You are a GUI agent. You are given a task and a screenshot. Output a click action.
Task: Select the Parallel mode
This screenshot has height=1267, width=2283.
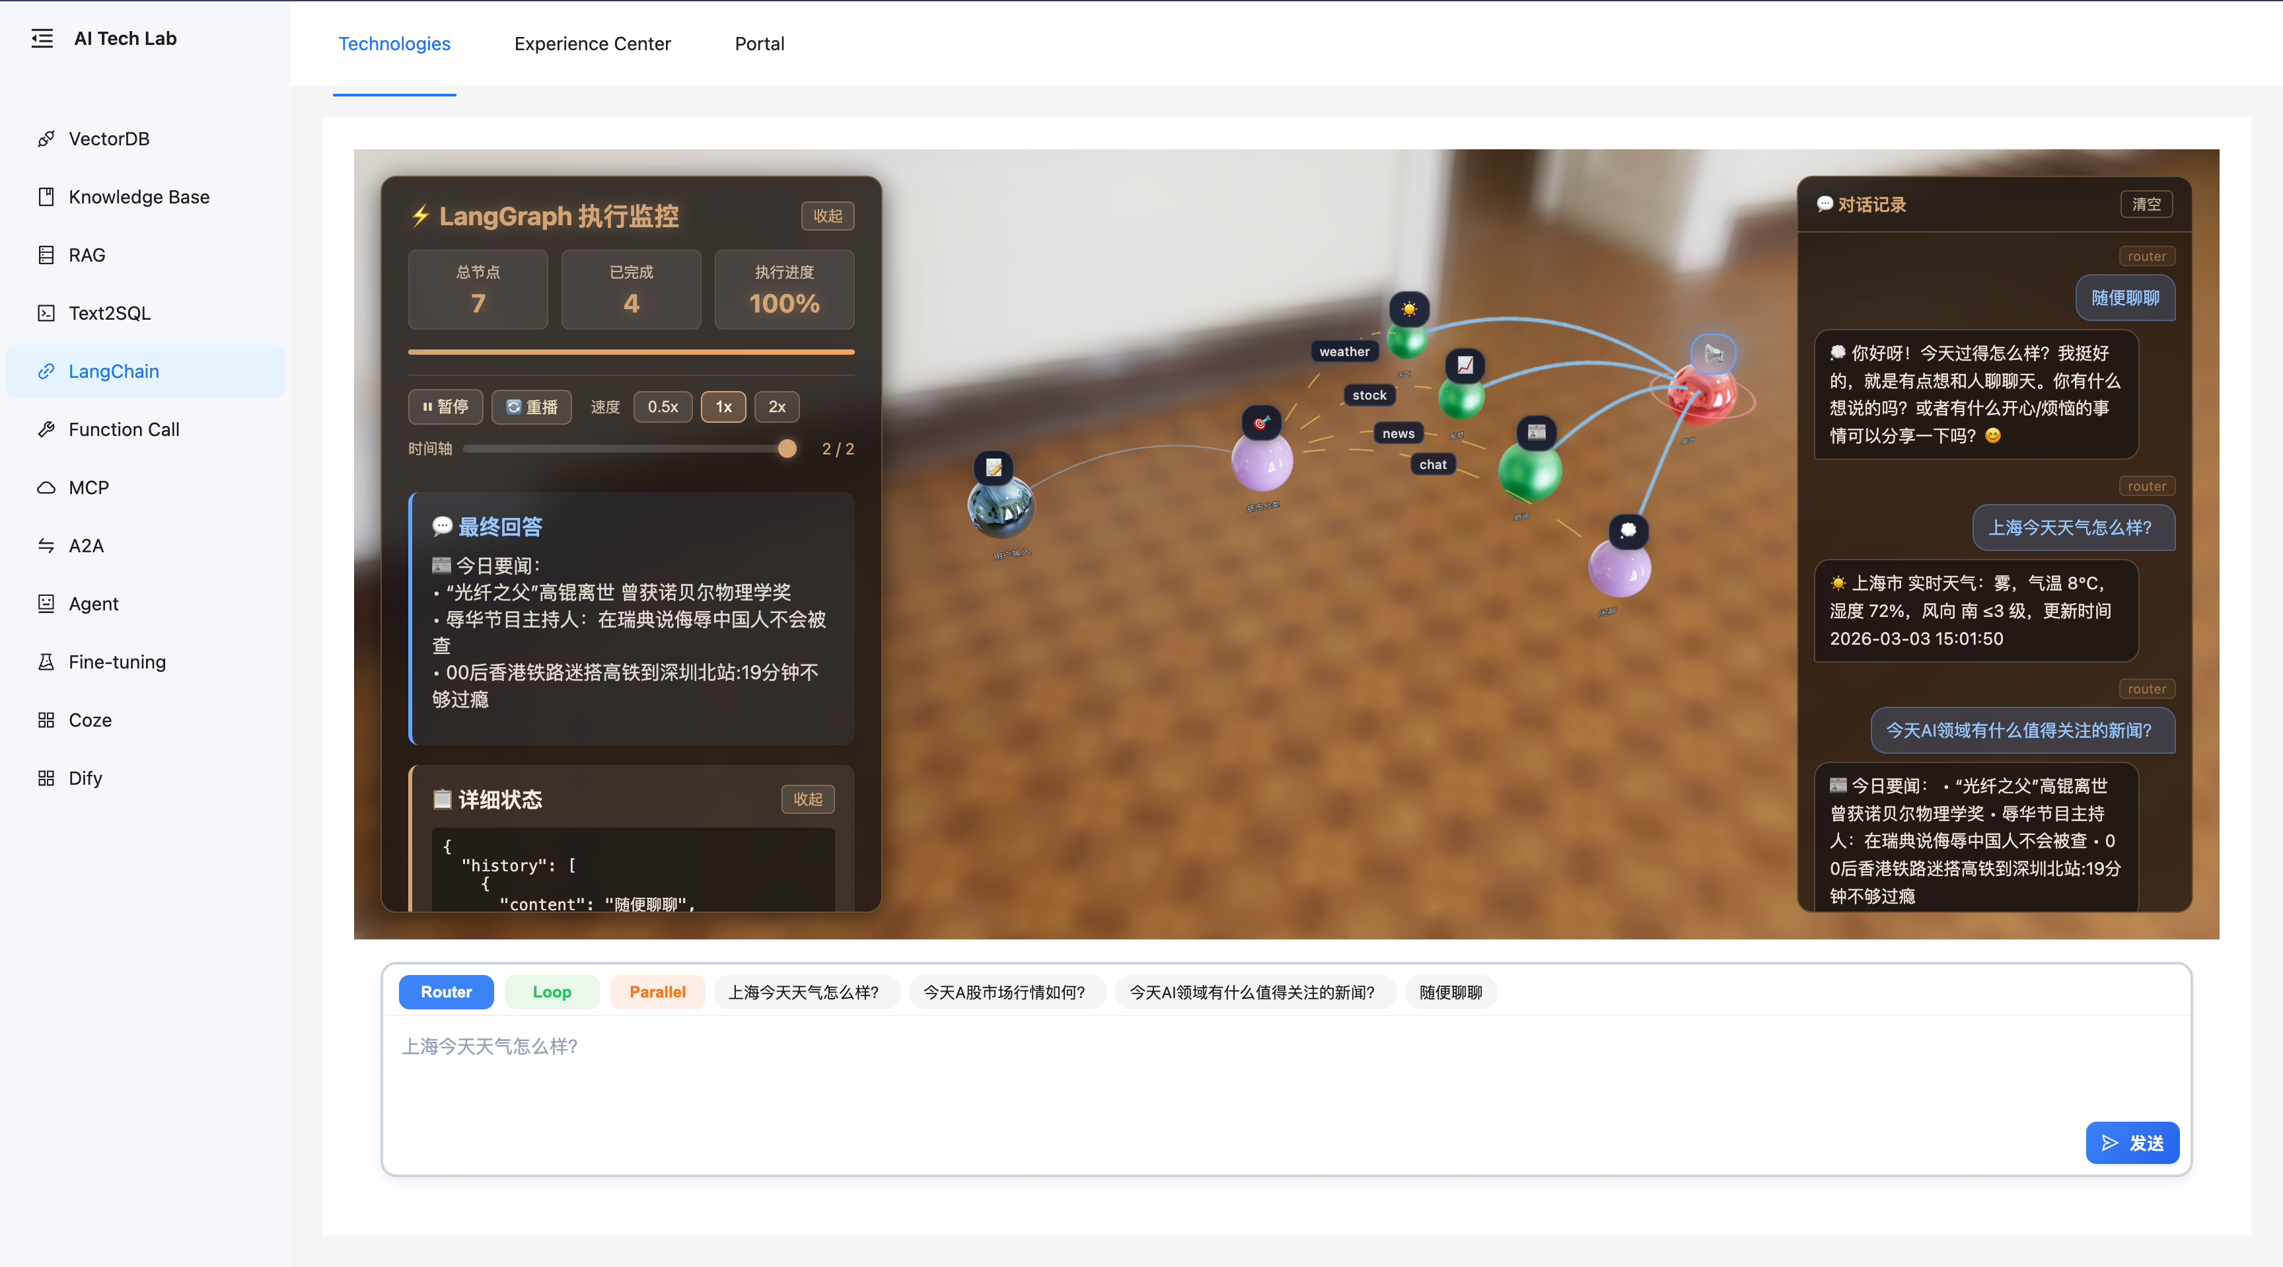click(657, 992)
